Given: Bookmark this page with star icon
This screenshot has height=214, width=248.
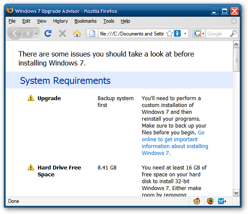Looking at the screenshot, I should (170, 33).
